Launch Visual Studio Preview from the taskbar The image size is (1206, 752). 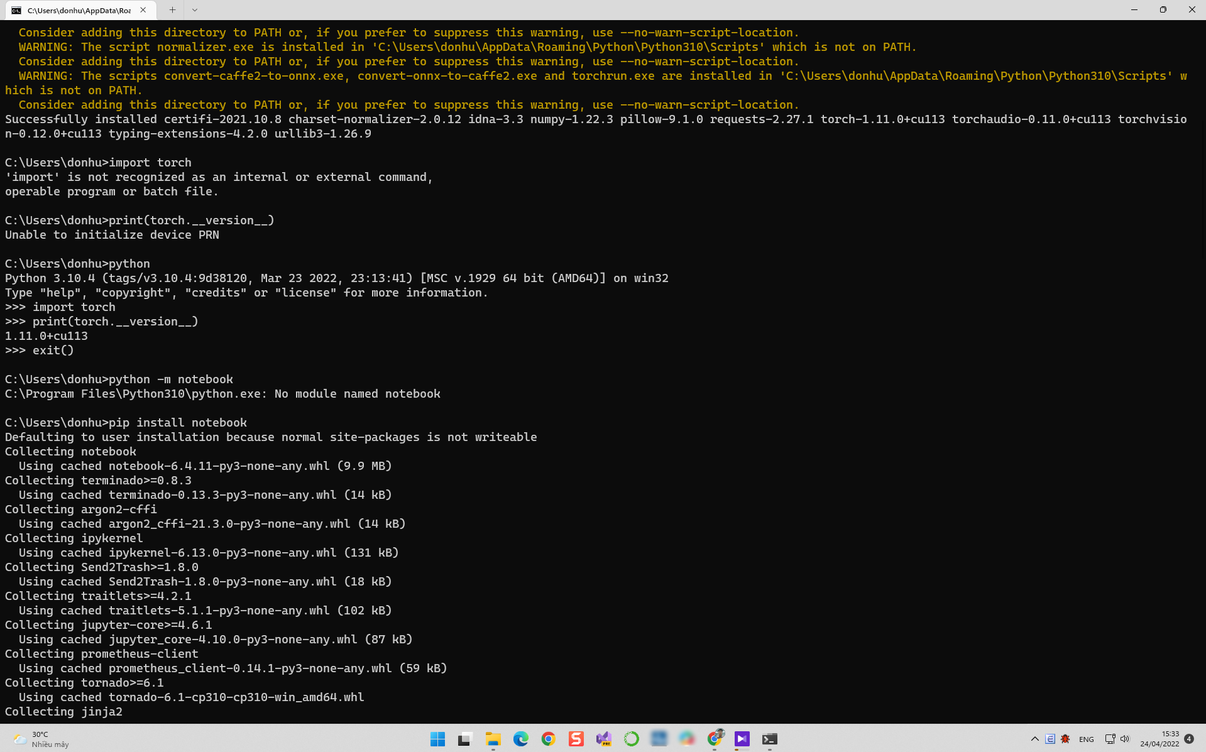603,739
